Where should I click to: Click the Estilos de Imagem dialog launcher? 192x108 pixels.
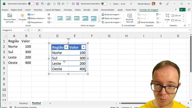click(x=122, y=25)
